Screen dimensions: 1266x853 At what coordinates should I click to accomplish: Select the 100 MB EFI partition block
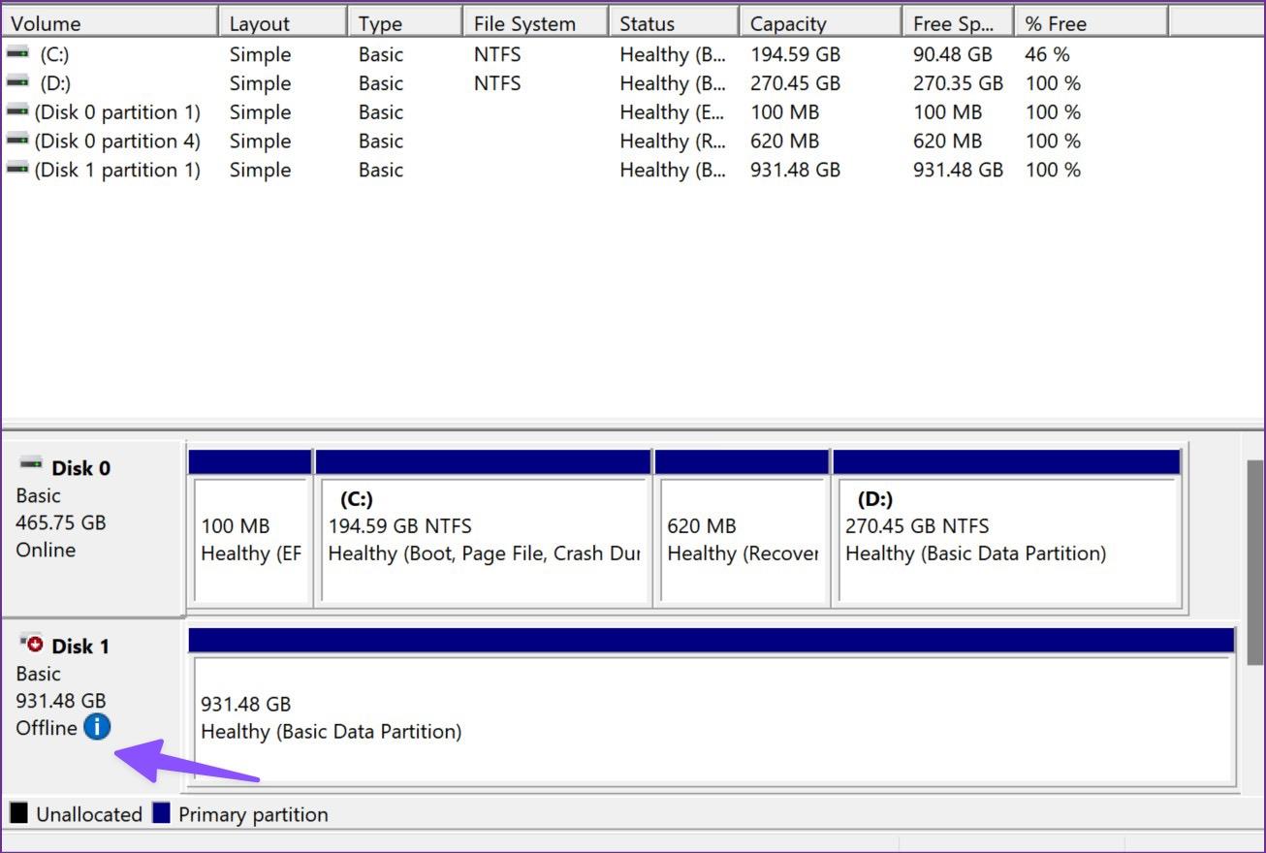click(x=250, y=540)
